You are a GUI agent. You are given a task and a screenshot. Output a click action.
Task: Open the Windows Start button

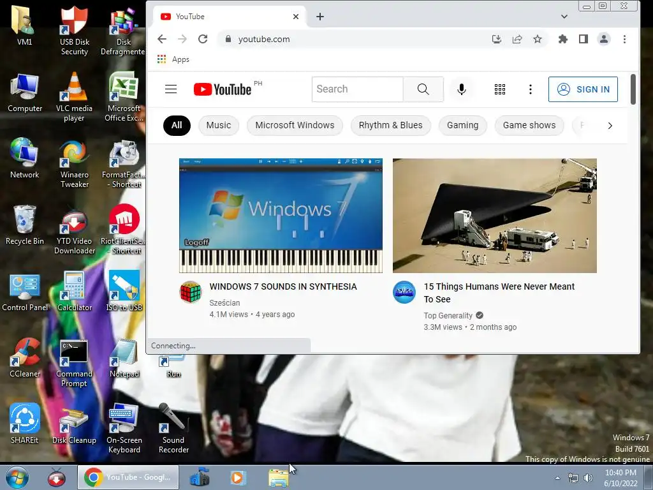pyautogui.click(x=17, y=477)
